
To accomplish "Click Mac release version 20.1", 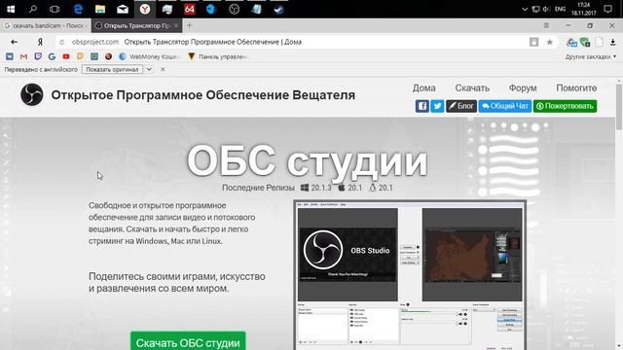I will click(350, 188).
